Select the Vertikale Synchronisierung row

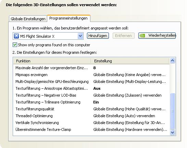coord(91,123)
